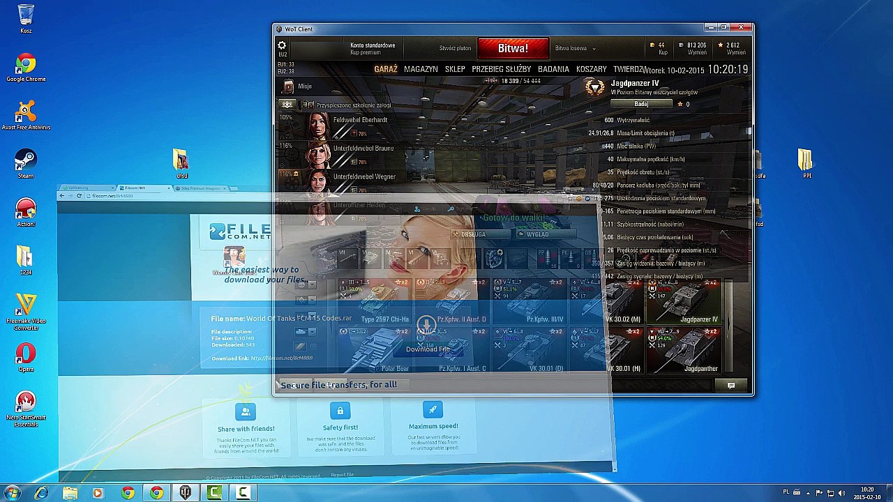Viewport: 893px width, 502px height.
Task: Select the PPI folder on the desktop
Action: tap(806, 164)
